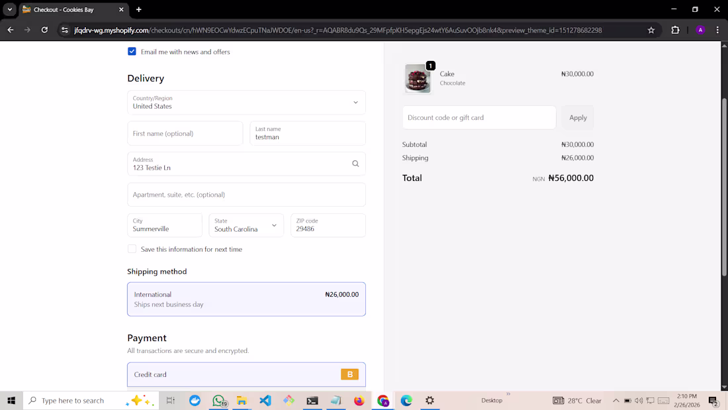The image size is (728, 410).
Task: Click the Shipping ₦26,000.00 value
Action: 577,158
